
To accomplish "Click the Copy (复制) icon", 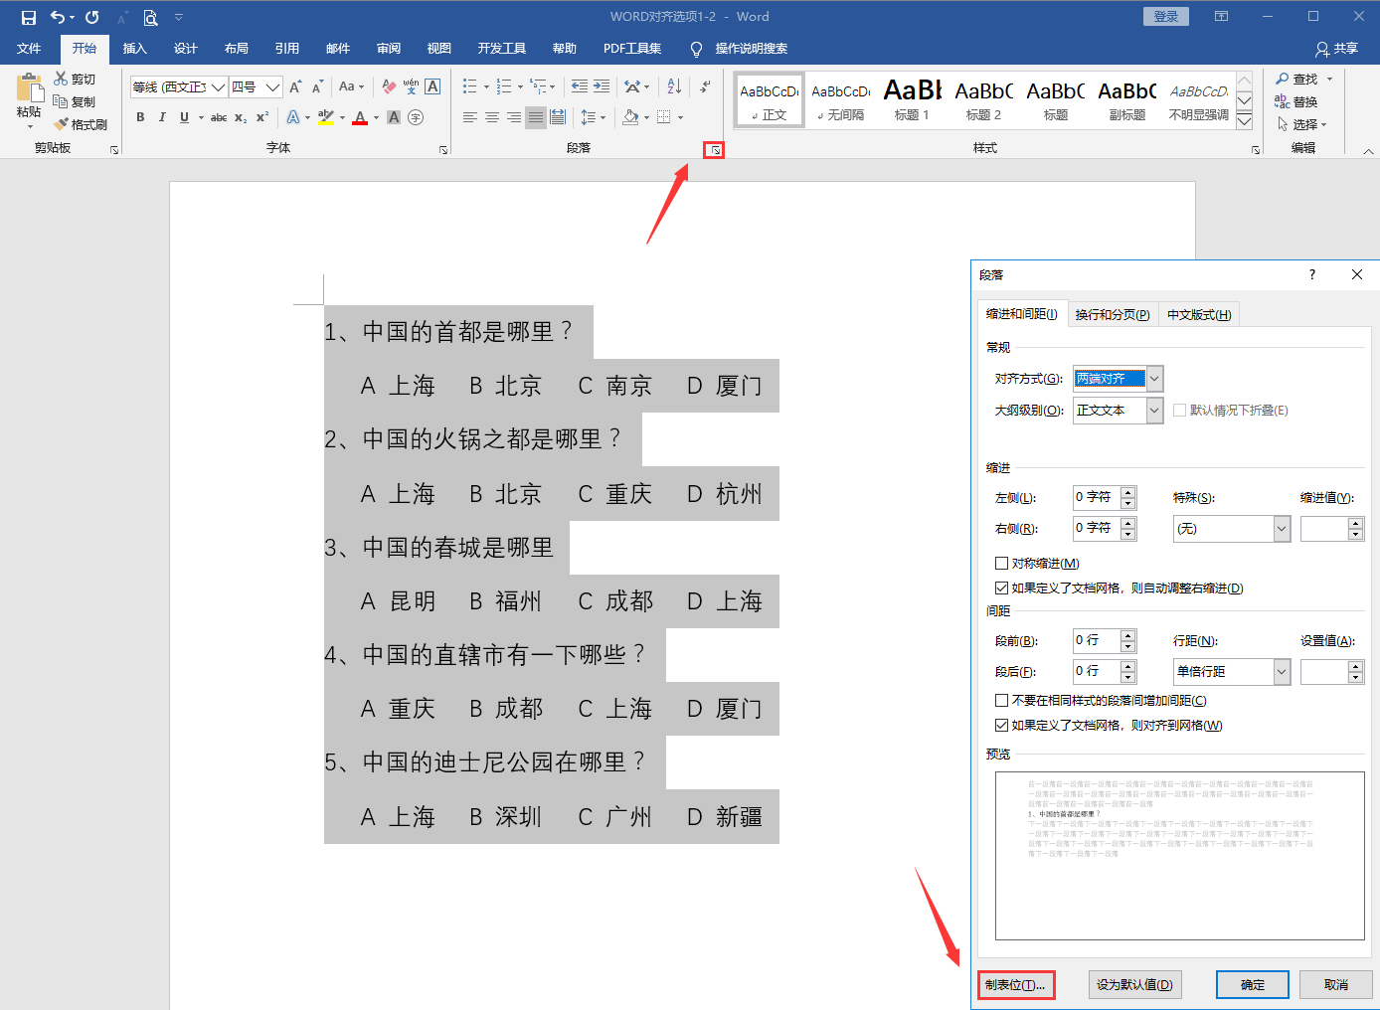I will pos(61,101).
